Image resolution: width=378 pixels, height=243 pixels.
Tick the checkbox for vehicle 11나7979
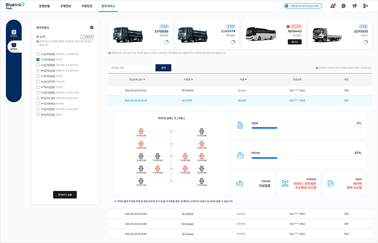tap(38, 82)
